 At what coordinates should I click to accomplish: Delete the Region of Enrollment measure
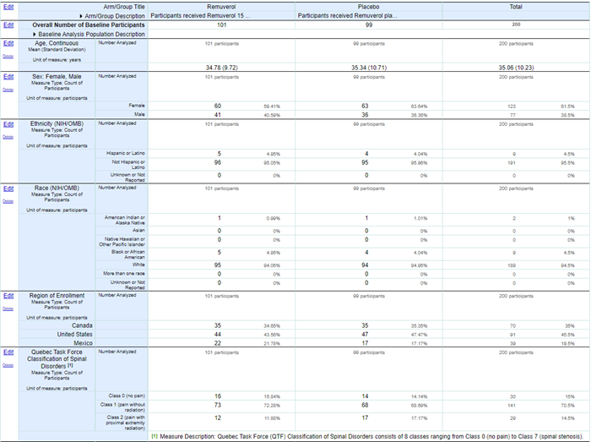(8, 309)
